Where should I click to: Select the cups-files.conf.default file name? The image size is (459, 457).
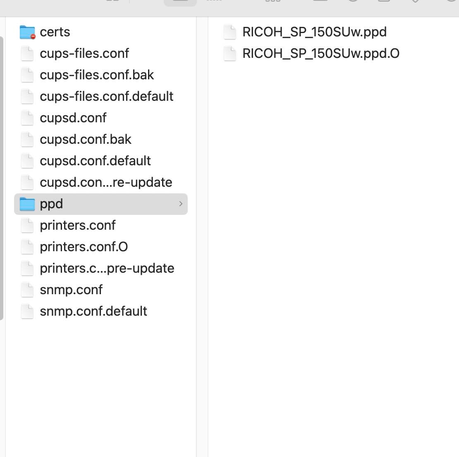(x=106, y=96)
